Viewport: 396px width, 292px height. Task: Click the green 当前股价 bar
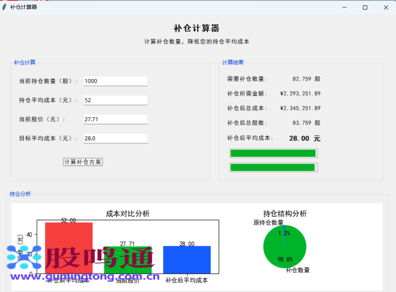point(127,259)
